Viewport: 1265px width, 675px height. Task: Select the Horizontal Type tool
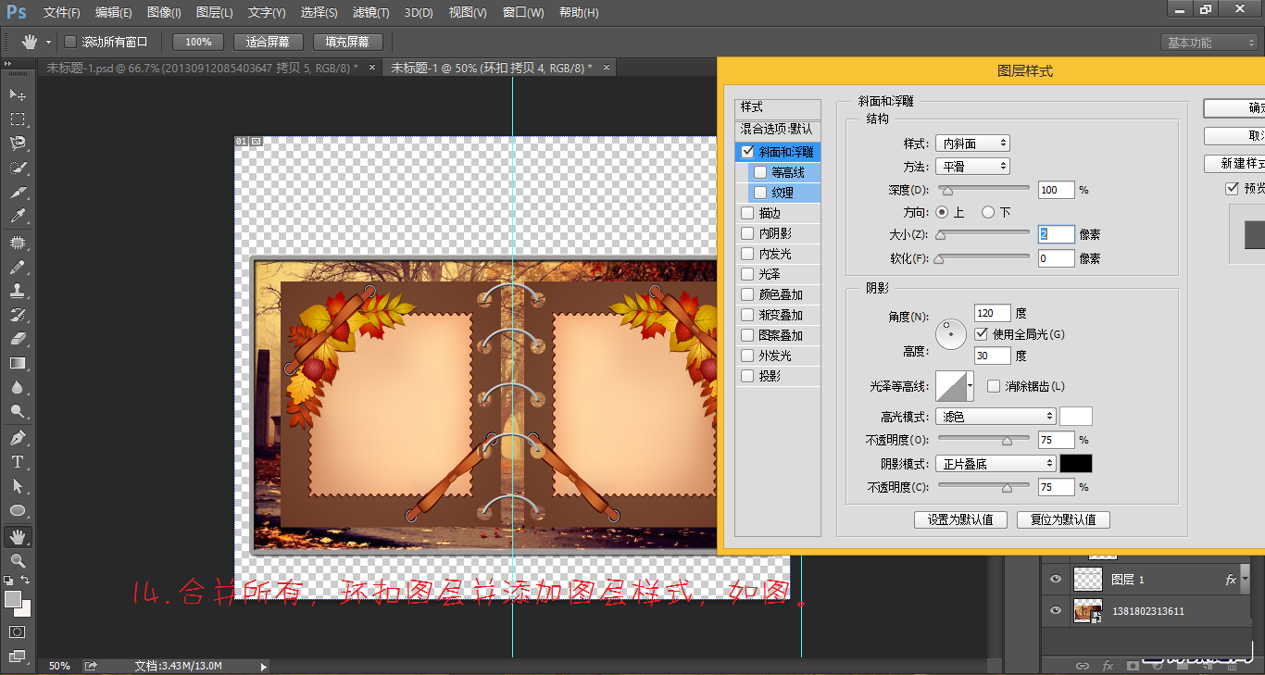tap(18, 461)
